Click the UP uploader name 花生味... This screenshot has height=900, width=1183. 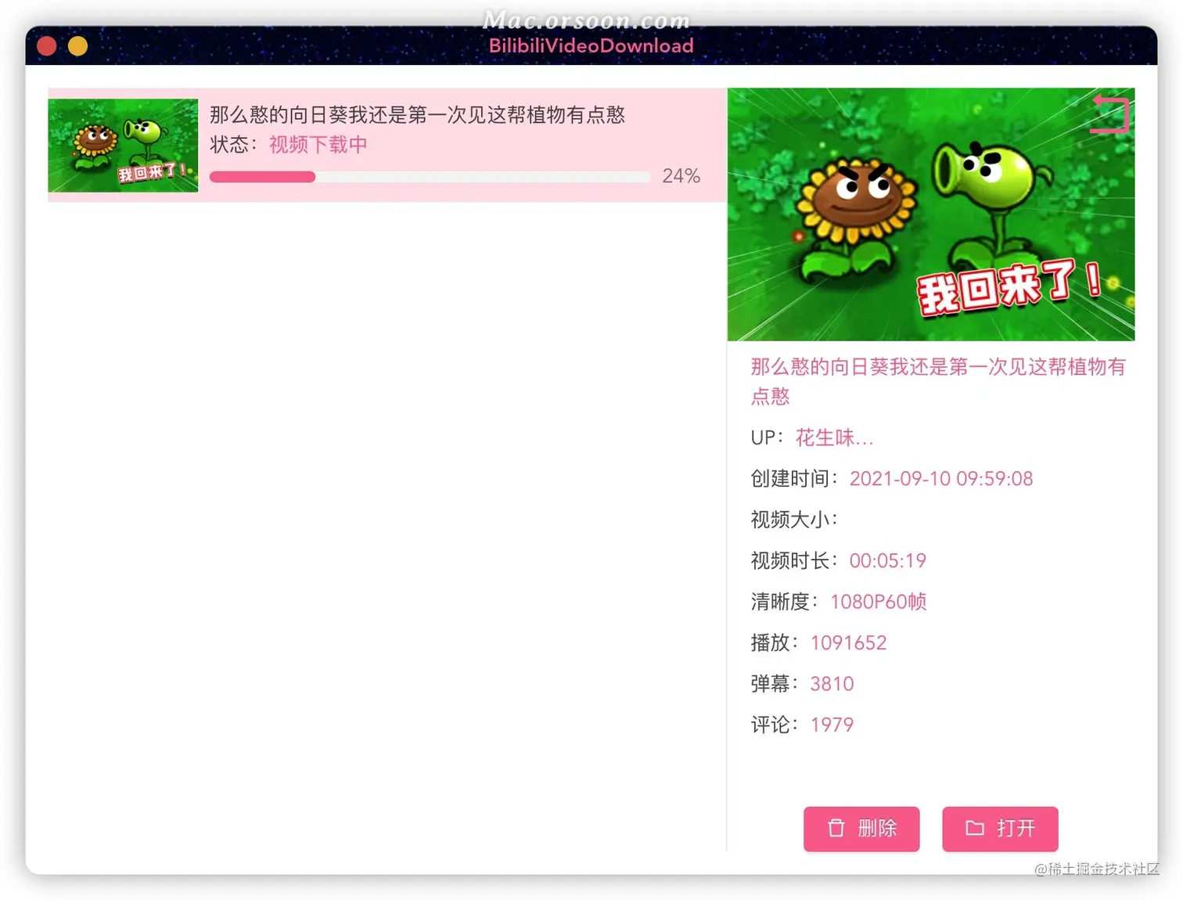click(834, 437)
